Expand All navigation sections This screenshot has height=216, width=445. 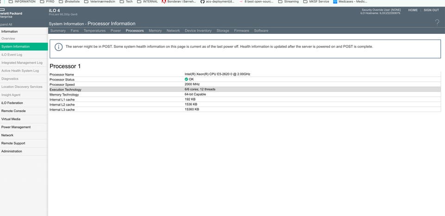[6, 25]
